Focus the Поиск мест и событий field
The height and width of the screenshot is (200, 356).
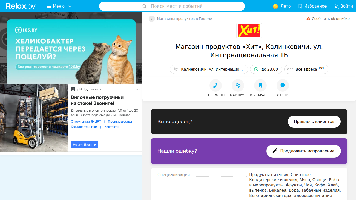click(x=172, y=6)
